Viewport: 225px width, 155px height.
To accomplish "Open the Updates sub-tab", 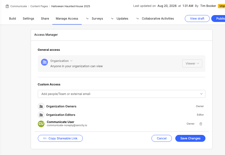I will point(122,19).
